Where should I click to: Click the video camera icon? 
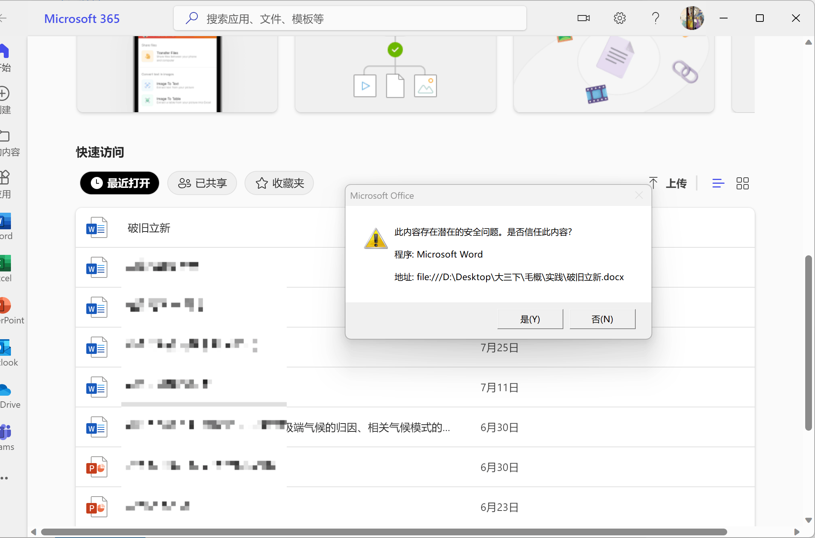(583, 18)
